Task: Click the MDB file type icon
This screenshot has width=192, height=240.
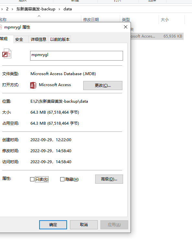Action: [7, 53]
